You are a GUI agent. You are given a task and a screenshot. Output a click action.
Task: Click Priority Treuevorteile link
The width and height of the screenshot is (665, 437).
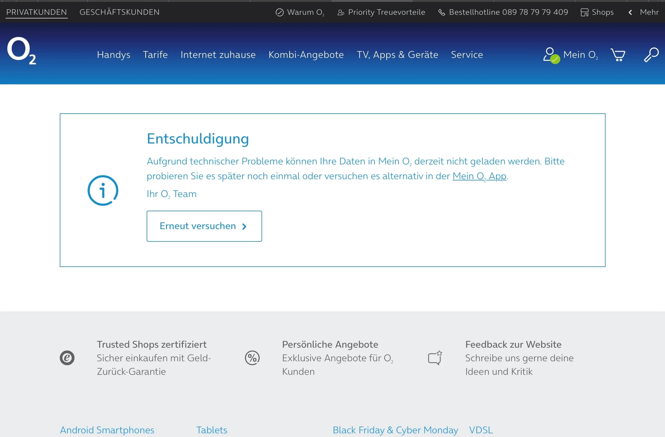pos(381,12)
